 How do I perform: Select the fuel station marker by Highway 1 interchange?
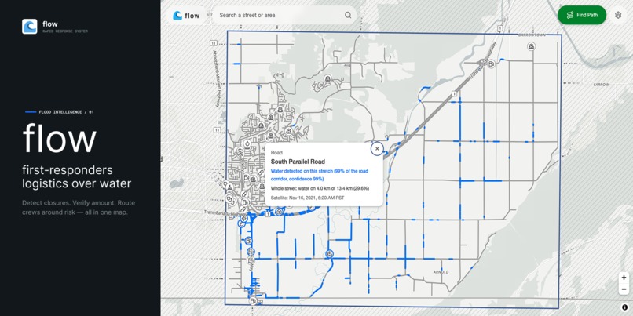tap(491, 64)
